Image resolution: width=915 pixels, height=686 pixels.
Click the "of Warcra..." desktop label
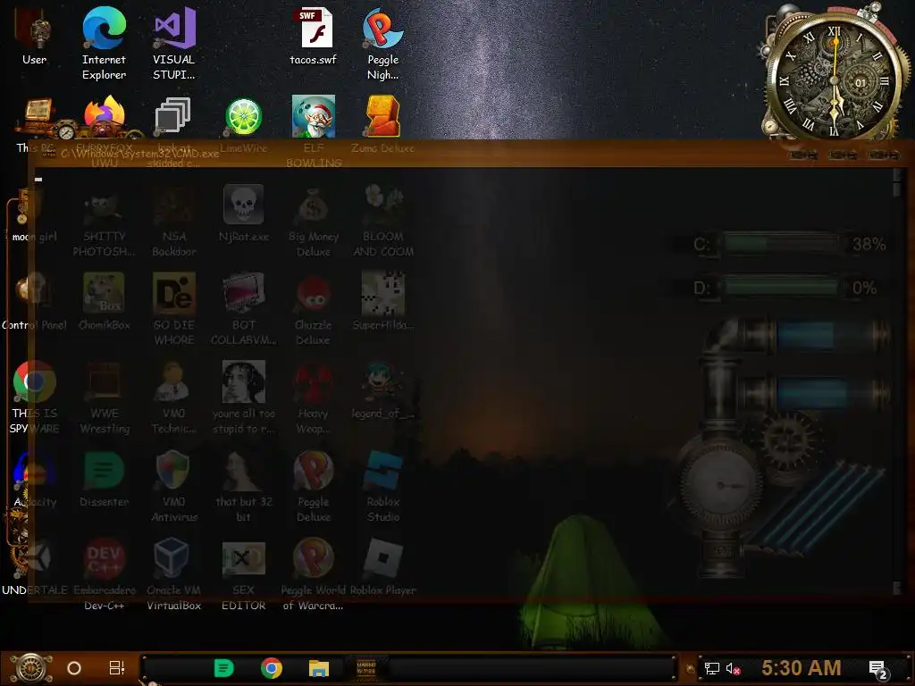(x=313, y=606)
